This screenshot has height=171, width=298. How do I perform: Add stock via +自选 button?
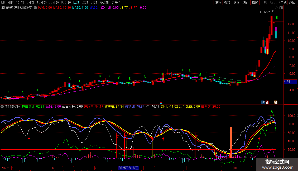283,2
